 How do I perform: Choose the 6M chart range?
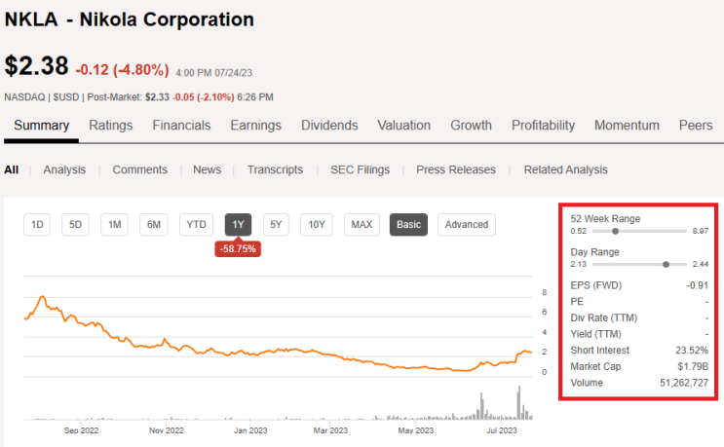[154, 225]
